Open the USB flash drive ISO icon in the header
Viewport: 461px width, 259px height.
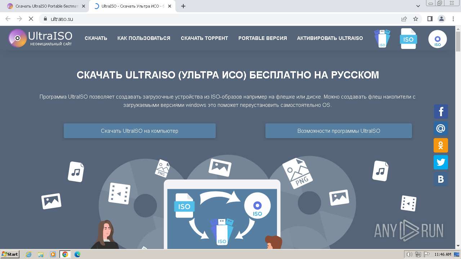point(382,38)
